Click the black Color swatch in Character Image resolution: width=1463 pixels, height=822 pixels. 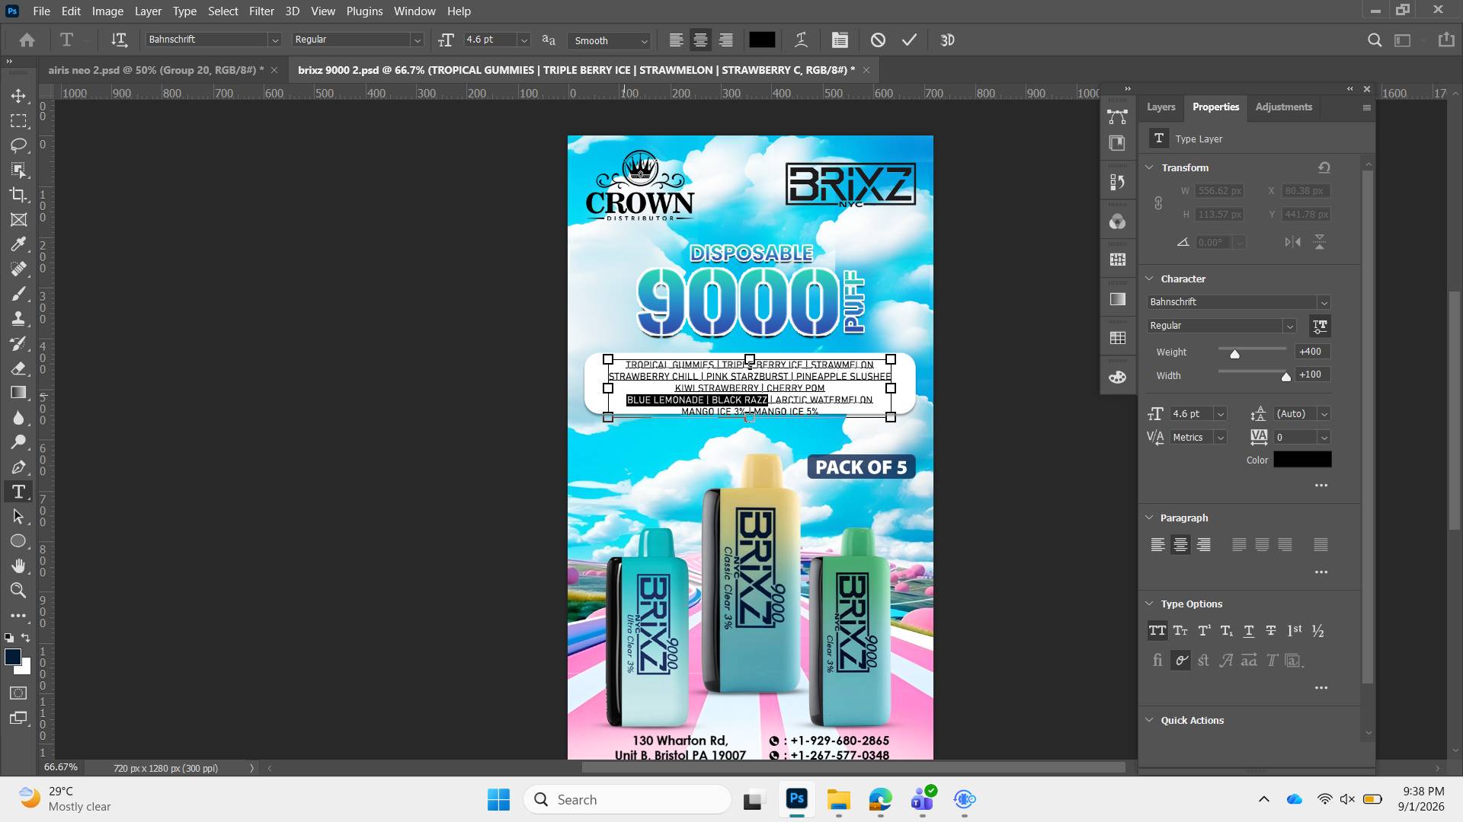pos(1302,460)
